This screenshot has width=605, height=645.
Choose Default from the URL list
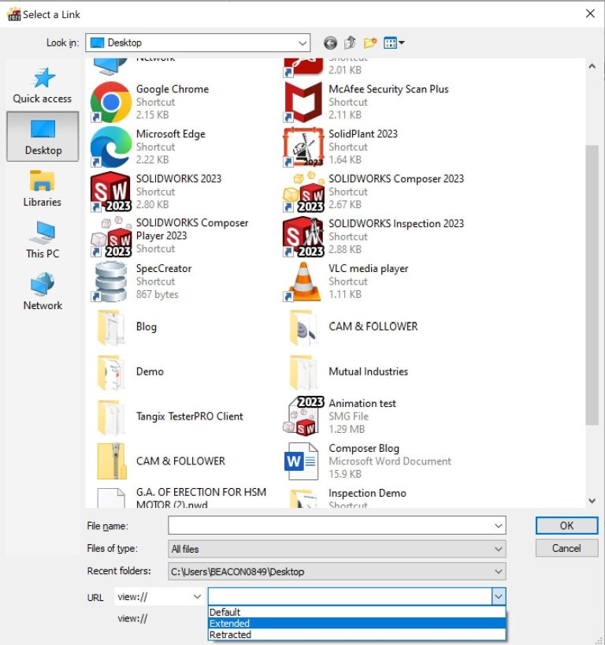point(357,612)
